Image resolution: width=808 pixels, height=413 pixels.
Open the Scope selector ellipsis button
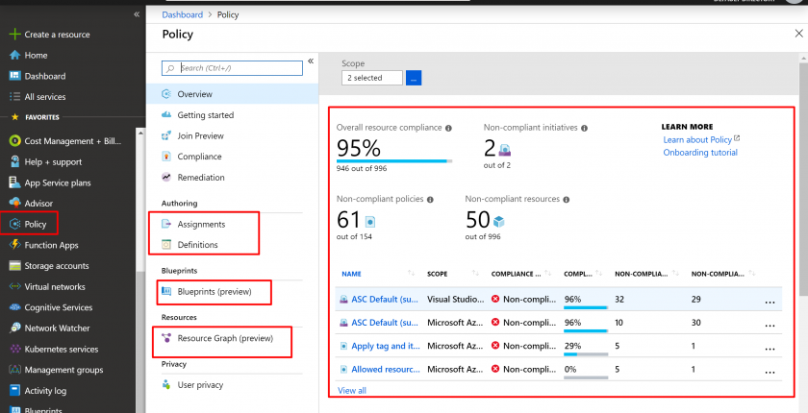pos(414,78)
